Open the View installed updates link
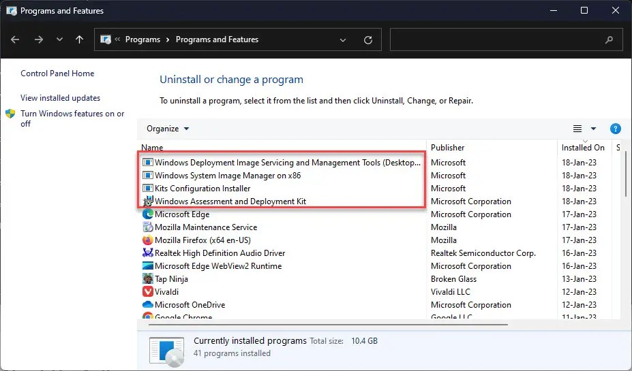The height and width of the screenshot is (371, 632). 60,98
